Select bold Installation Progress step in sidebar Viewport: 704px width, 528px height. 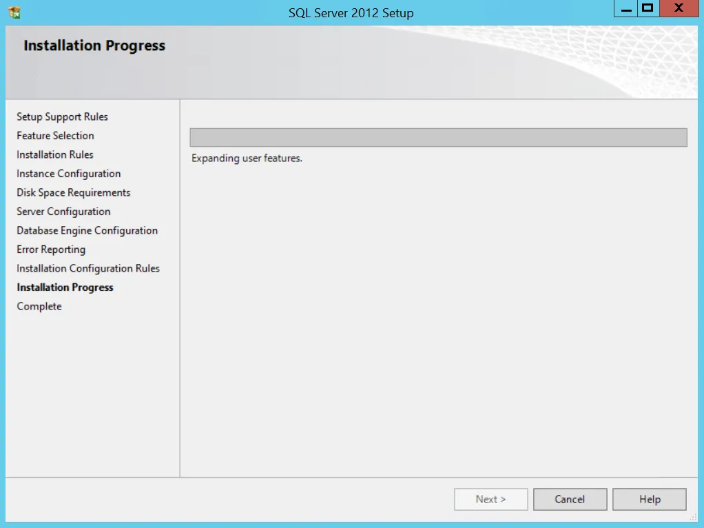click(x=65, y=287)
